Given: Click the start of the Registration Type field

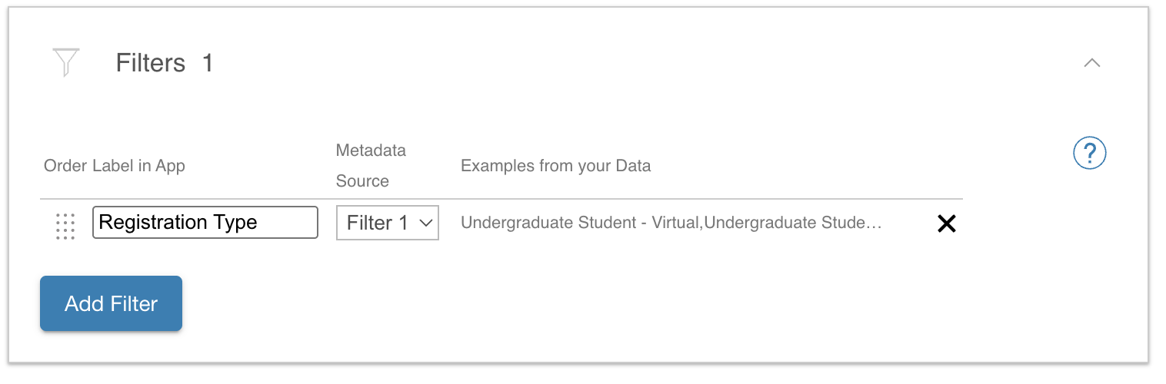Looking at the screenshot, I should (101, 223).
